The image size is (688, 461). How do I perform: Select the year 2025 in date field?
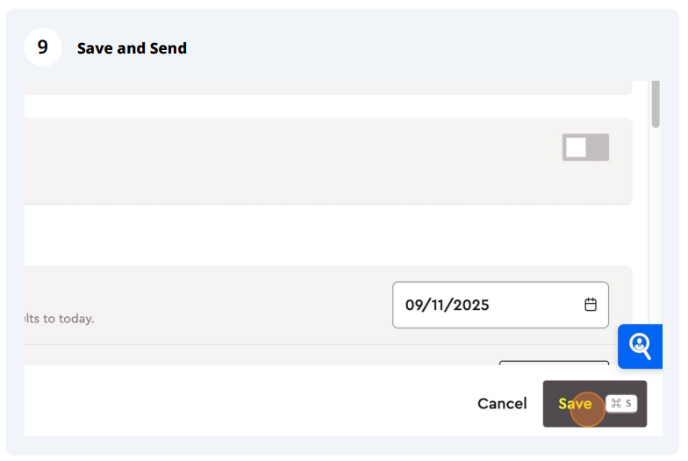tap(470, 305)
